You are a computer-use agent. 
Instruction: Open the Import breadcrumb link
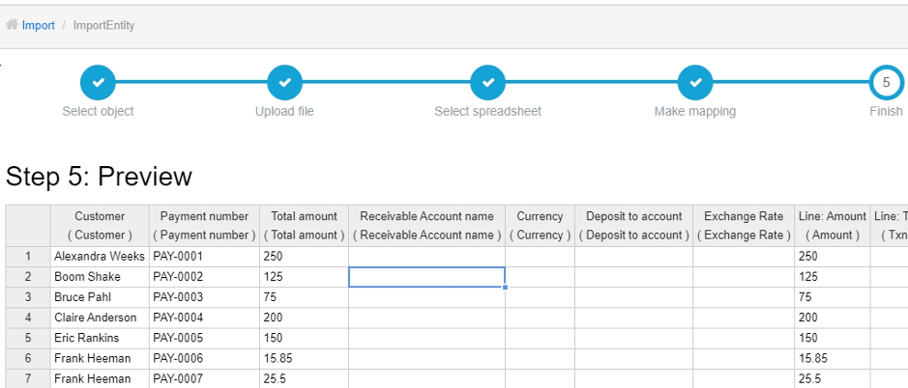click(x=39, y=25)
